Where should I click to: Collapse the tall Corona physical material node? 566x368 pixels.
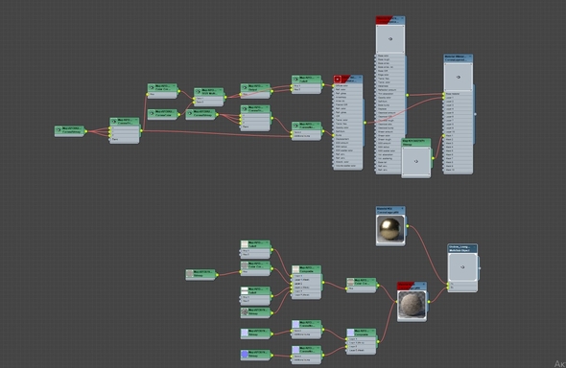coord(401,18)
